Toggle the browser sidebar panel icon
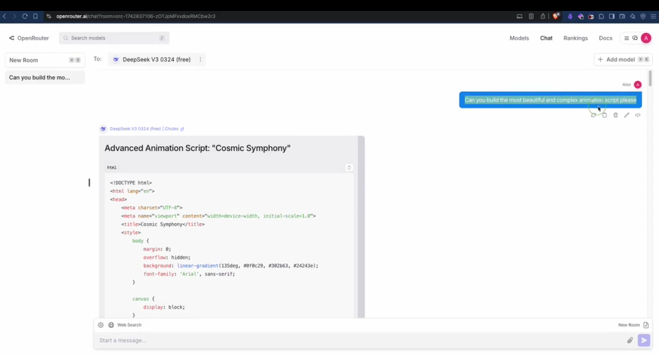The height and width of the screenshot is (354, 659). (x=612, y=16)
